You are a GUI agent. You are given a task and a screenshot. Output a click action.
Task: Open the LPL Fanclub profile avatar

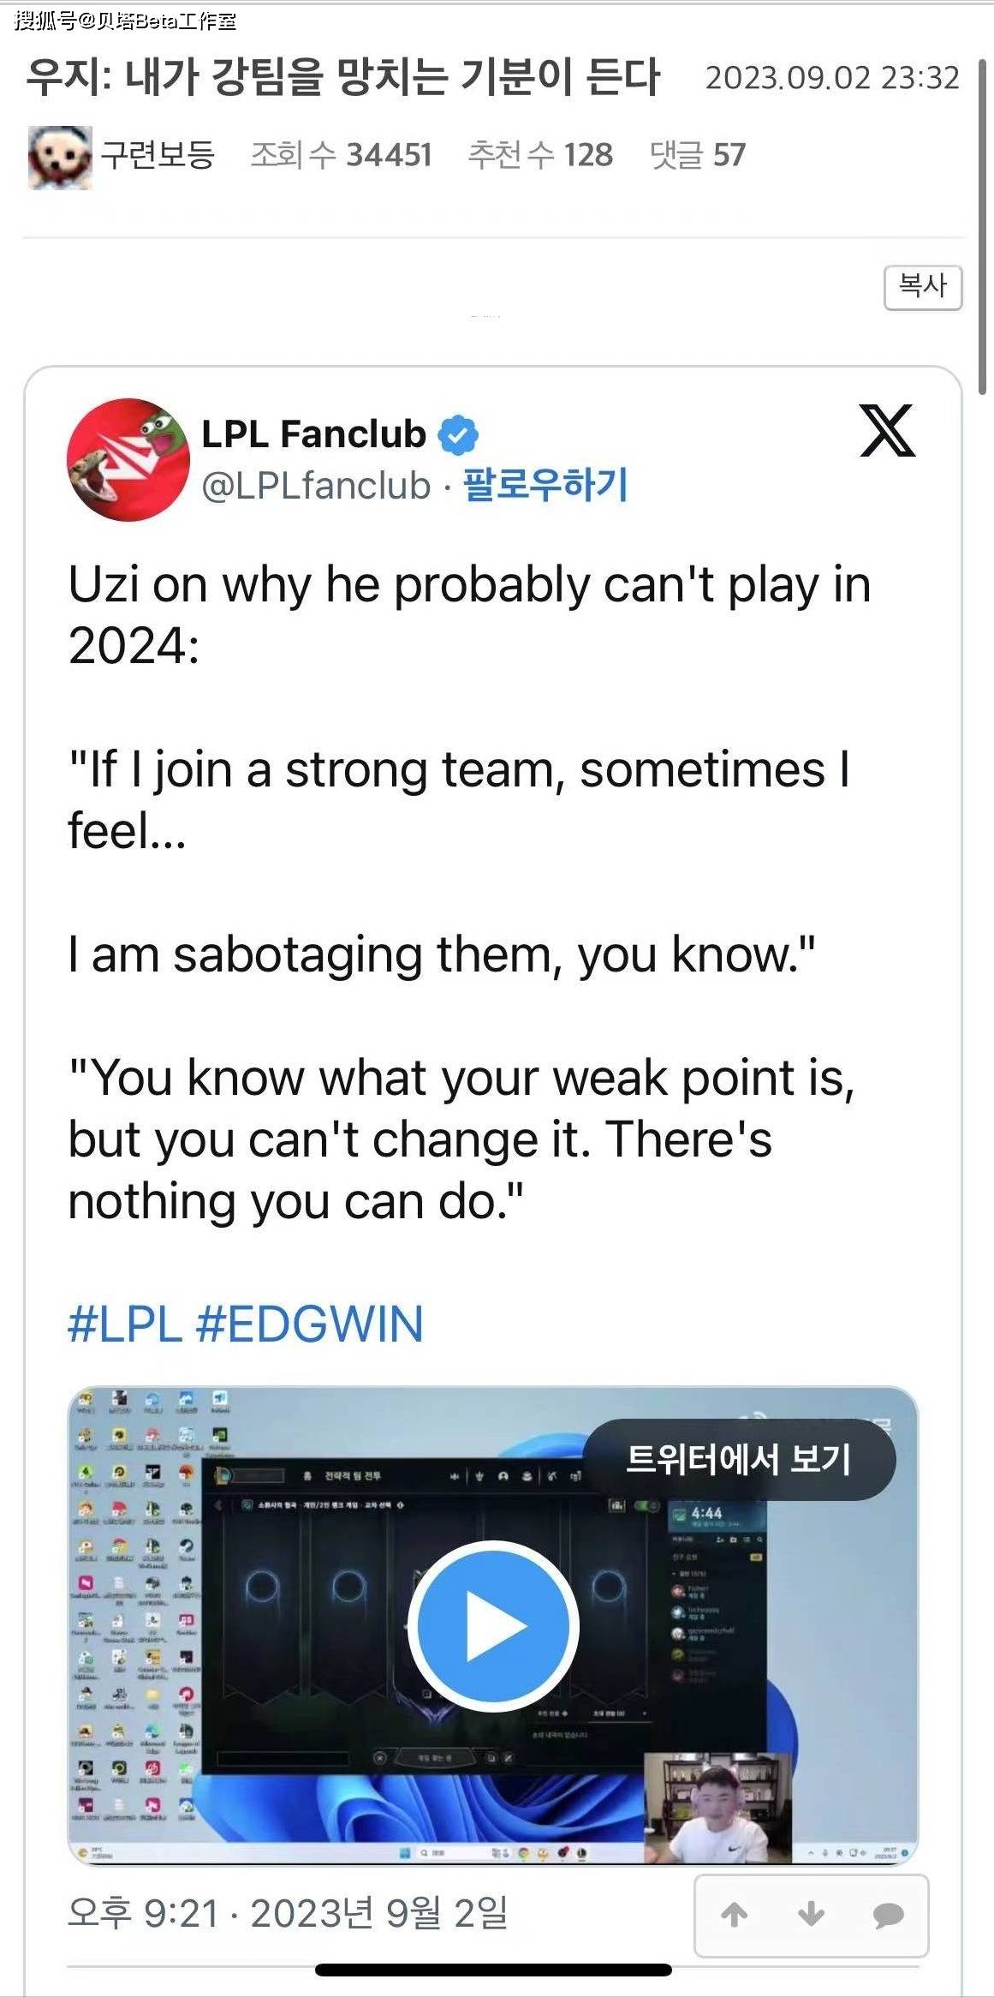(128, 458)
